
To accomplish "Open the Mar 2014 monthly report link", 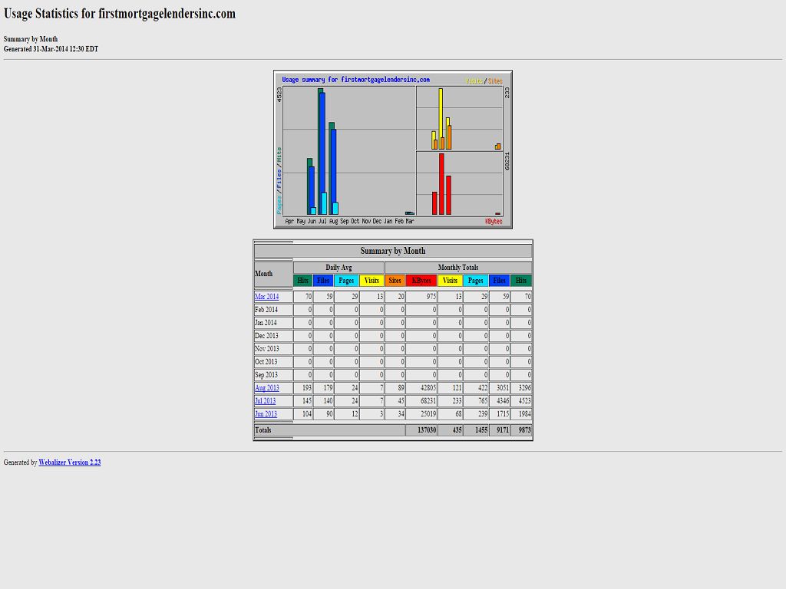I will coord(266,297).
